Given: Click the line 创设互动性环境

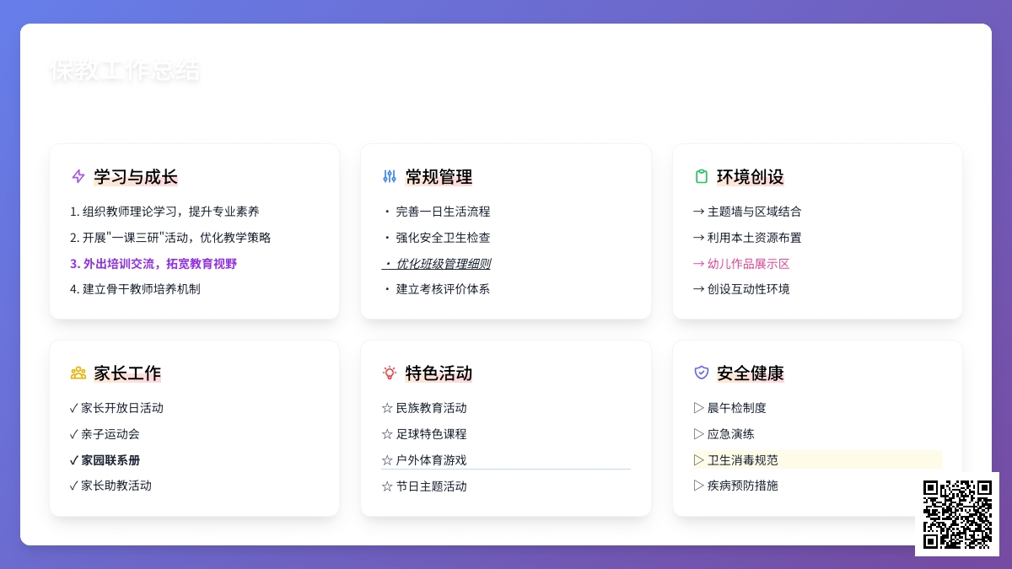Looking at the screenshot, I should pos(741,289).
